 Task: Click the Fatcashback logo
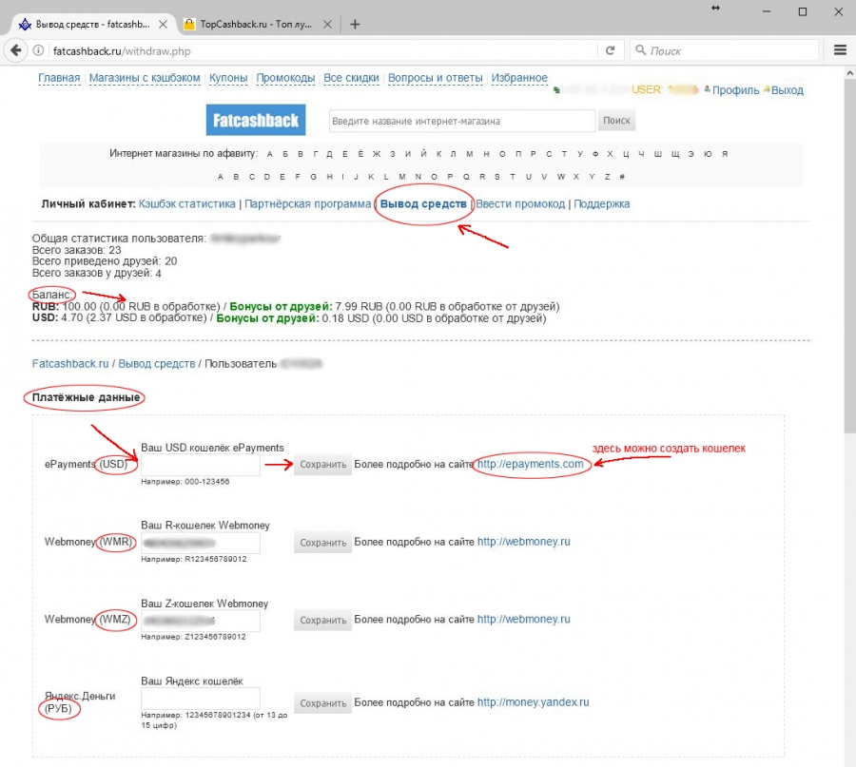[256, 120]
